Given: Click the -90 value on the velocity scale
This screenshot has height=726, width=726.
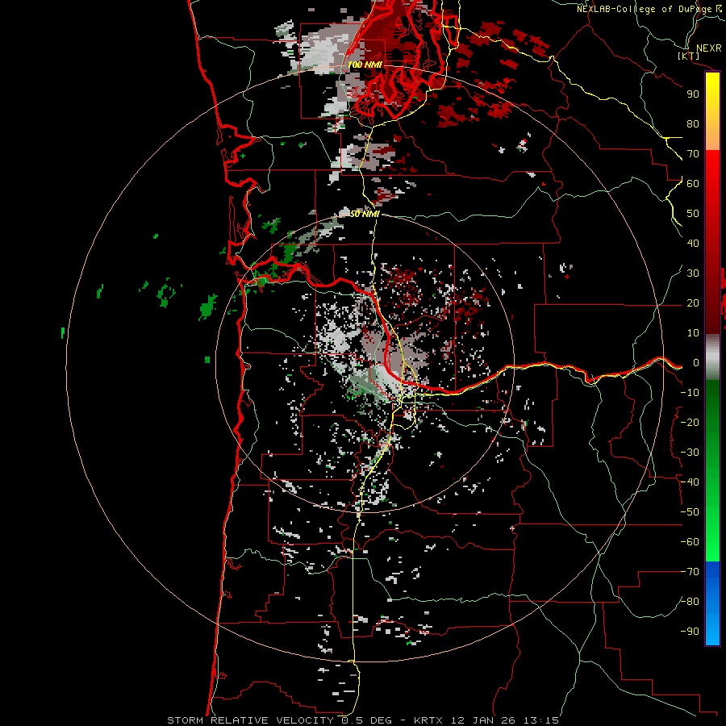Looking at the screenshot, I should click(690, 632).
